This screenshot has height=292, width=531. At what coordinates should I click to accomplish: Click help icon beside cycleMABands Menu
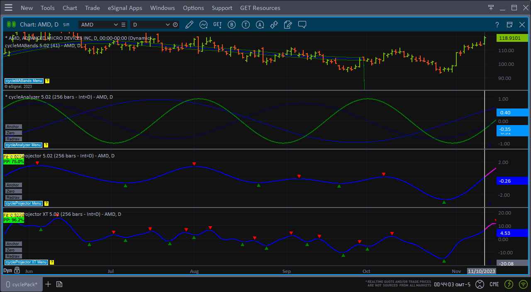47,81
